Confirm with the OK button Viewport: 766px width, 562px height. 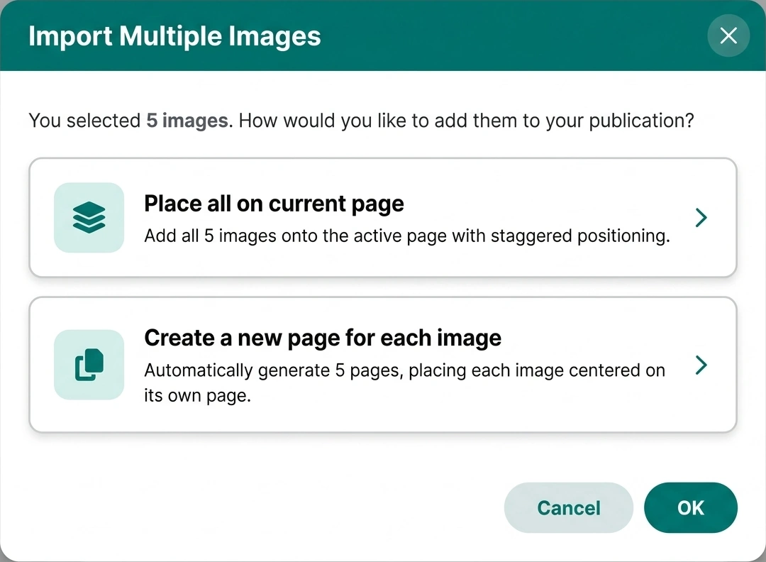(691, 508)
